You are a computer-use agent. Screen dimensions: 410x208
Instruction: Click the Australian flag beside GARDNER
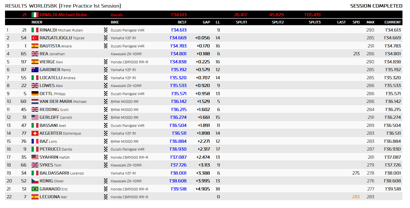click(35, 70)
